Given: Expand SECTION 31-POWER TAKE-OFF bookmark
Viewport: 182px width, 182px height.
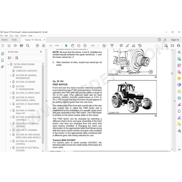Looking at the screenshot, I should (x=10, y=110).
